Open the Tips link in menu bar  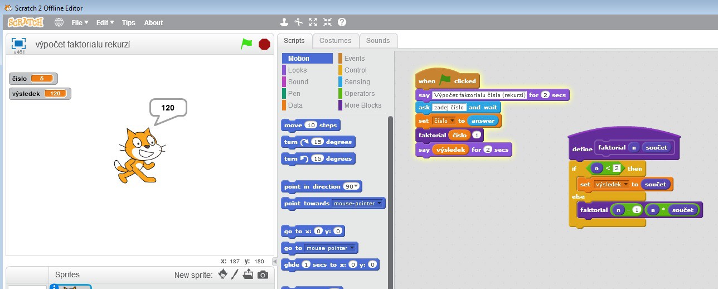point(128,23)
